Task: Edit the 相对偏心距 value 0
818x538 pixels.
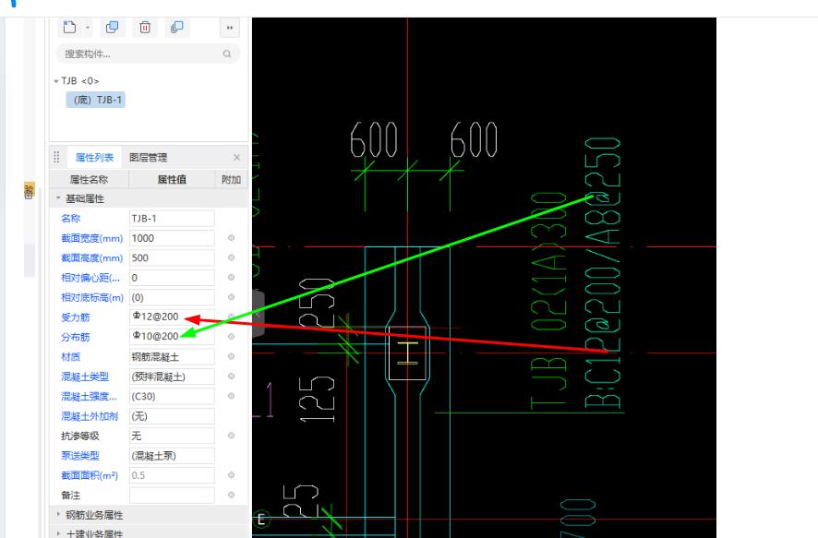Action: 172,278
